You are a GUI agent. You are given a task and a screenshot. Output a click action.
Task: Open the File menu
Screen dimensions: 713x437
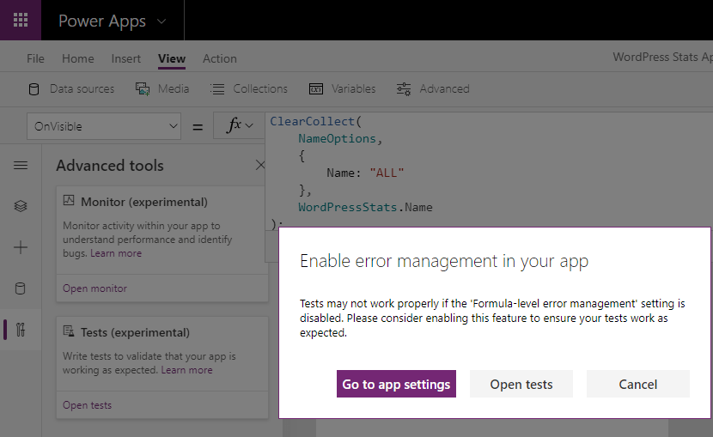pos(35,58)
